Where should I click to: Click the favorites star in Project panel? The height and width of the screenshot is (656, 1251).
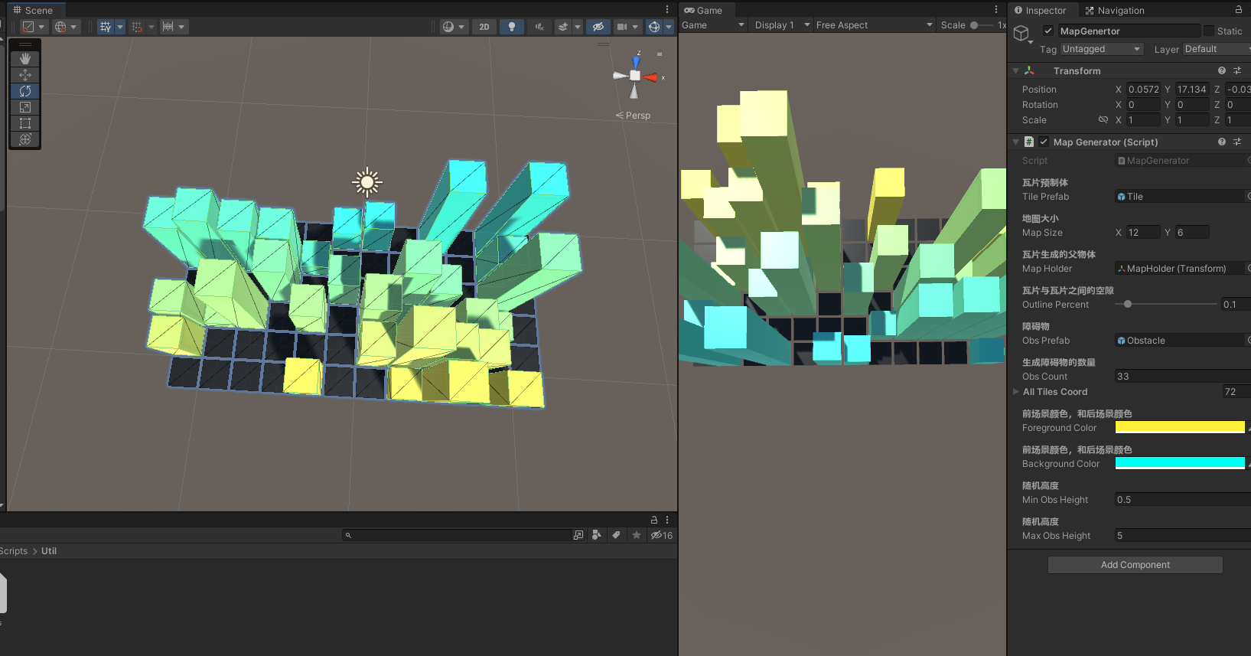(637, 535)
